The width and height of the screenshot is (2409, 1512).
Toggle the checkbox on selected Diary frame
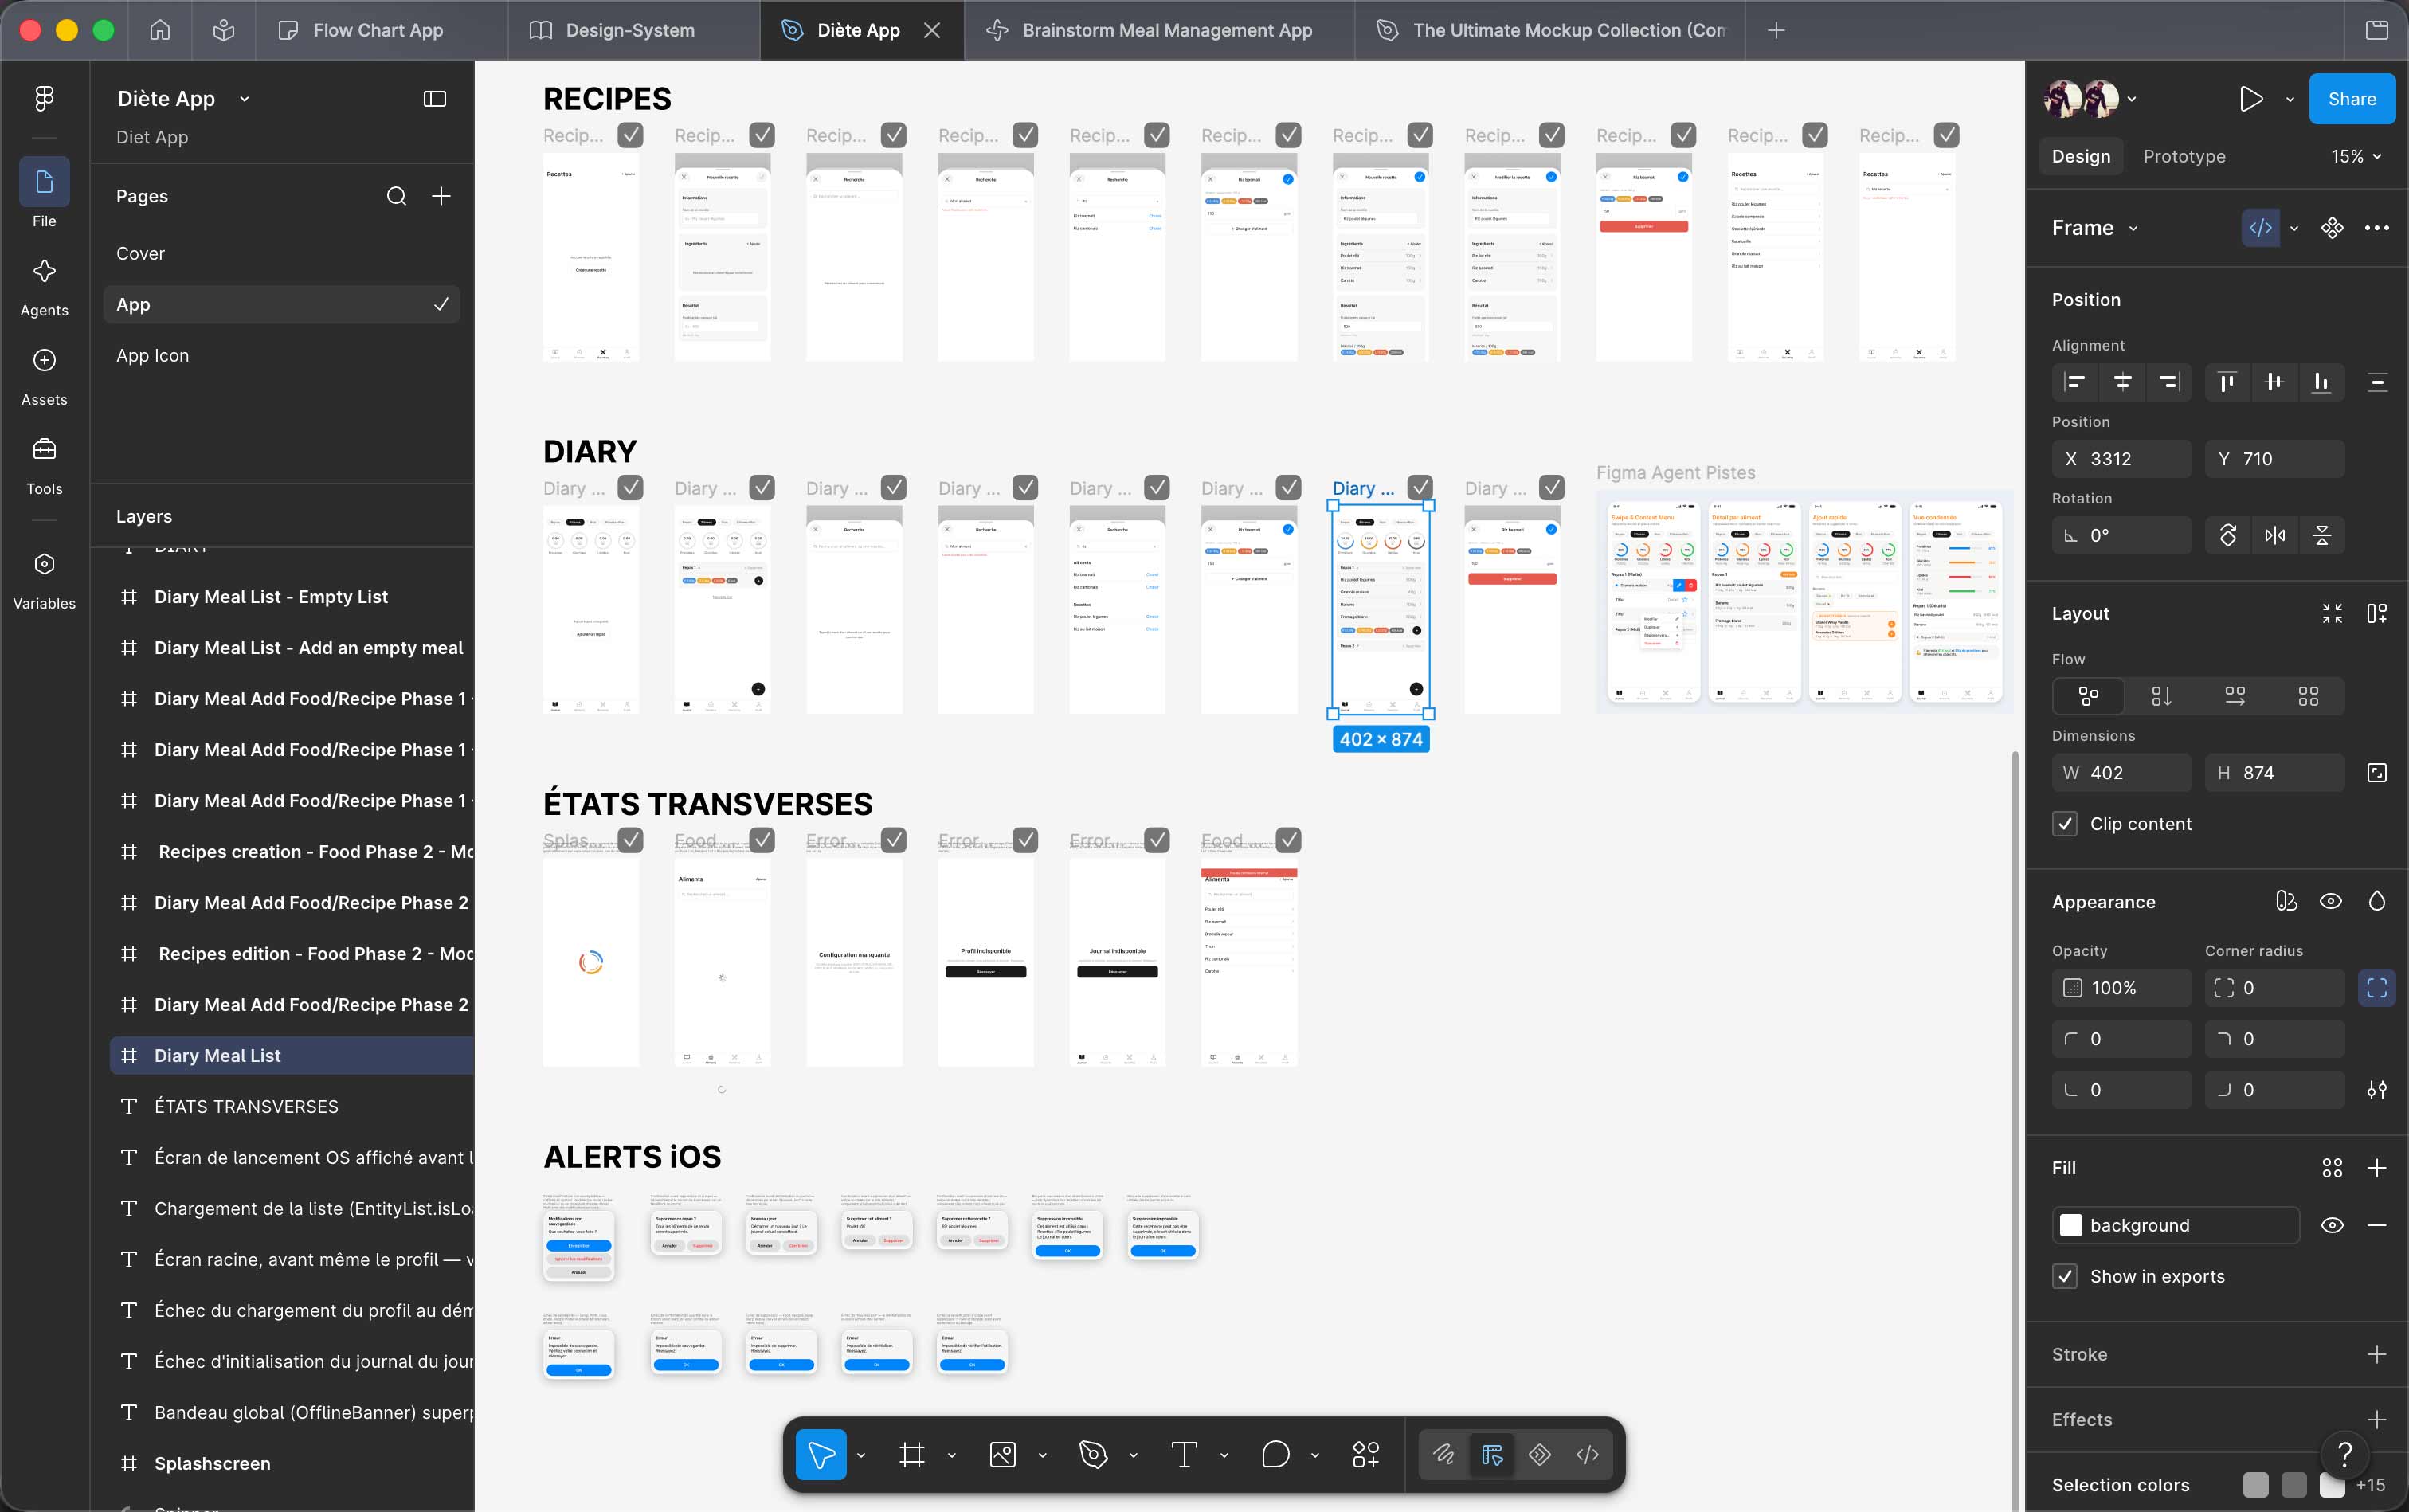pyautogui.click(x=1420, y=488)
